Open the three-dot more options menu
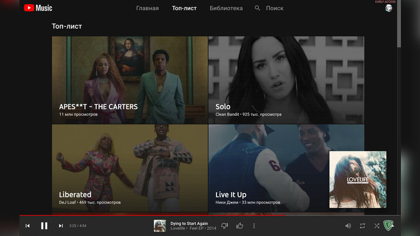The image size is (420, 236). (254, 226)
